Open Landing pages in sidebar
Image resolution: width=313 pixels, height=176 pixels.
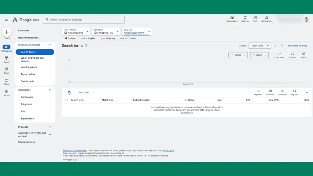tap(29, 67)
